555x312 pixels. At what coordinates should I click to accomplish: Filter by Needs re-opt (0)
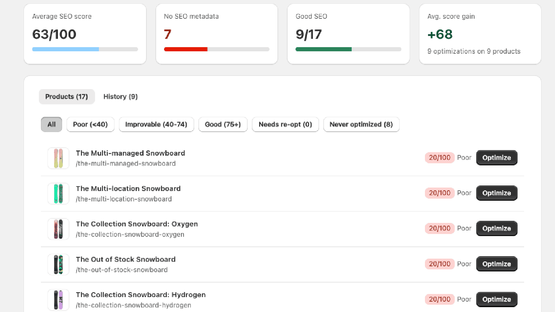[285, 124]
